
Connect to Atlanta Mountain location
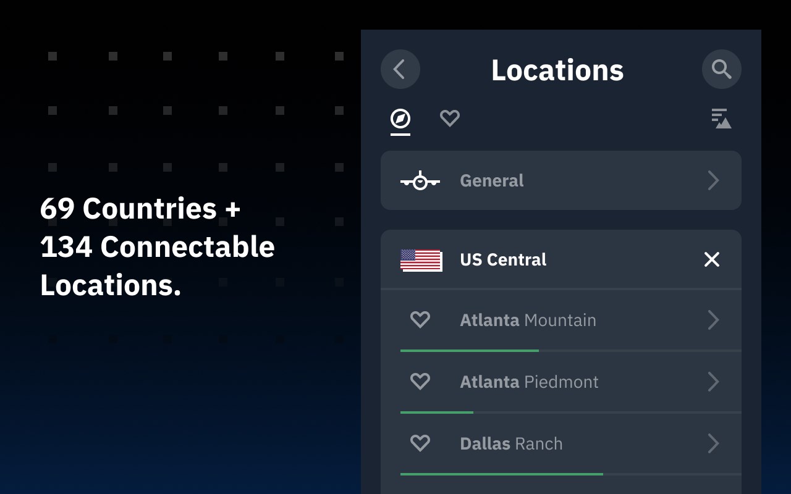tap(561, 320)
